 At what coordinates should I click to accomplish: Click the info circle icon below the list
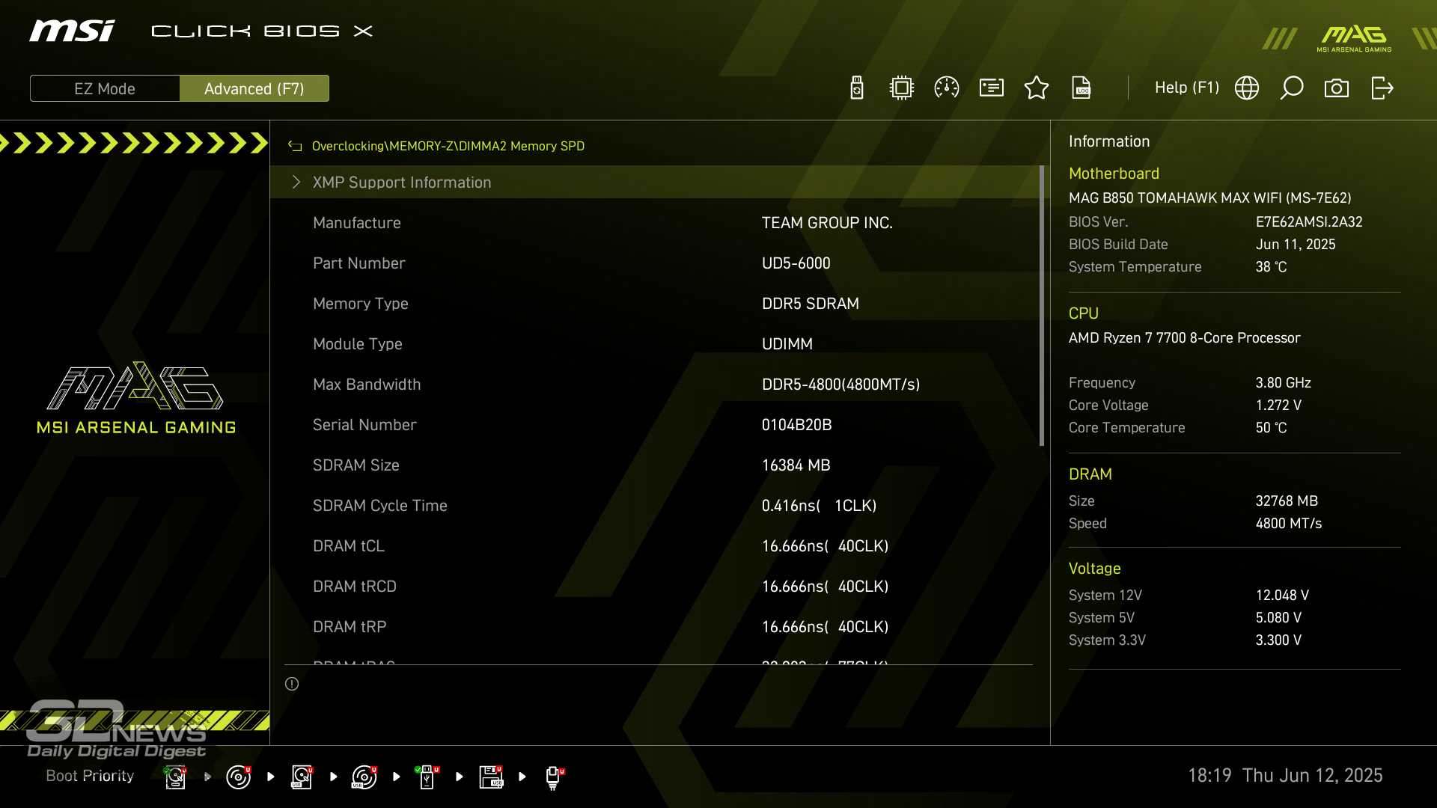click(x=292, y=684)
